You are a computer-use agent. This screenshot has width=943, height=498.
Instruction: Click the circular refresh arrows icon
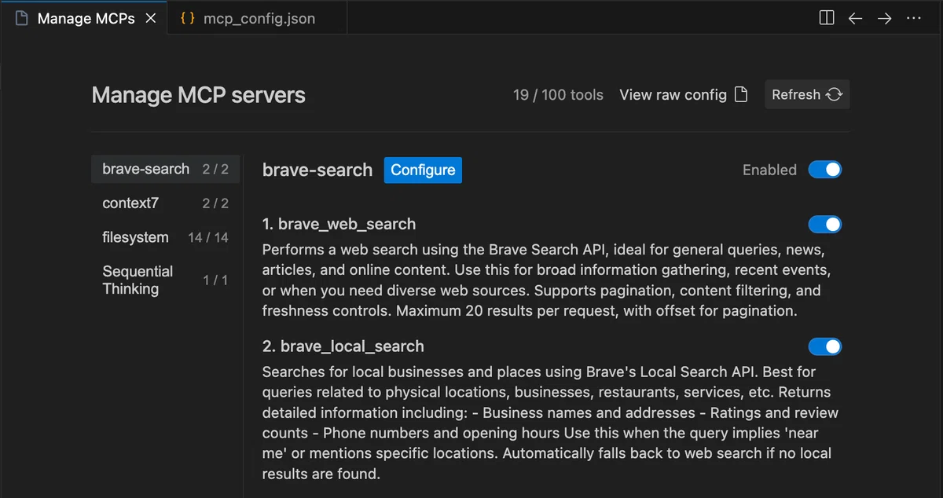pyautogui.click(x=835, y=94)
